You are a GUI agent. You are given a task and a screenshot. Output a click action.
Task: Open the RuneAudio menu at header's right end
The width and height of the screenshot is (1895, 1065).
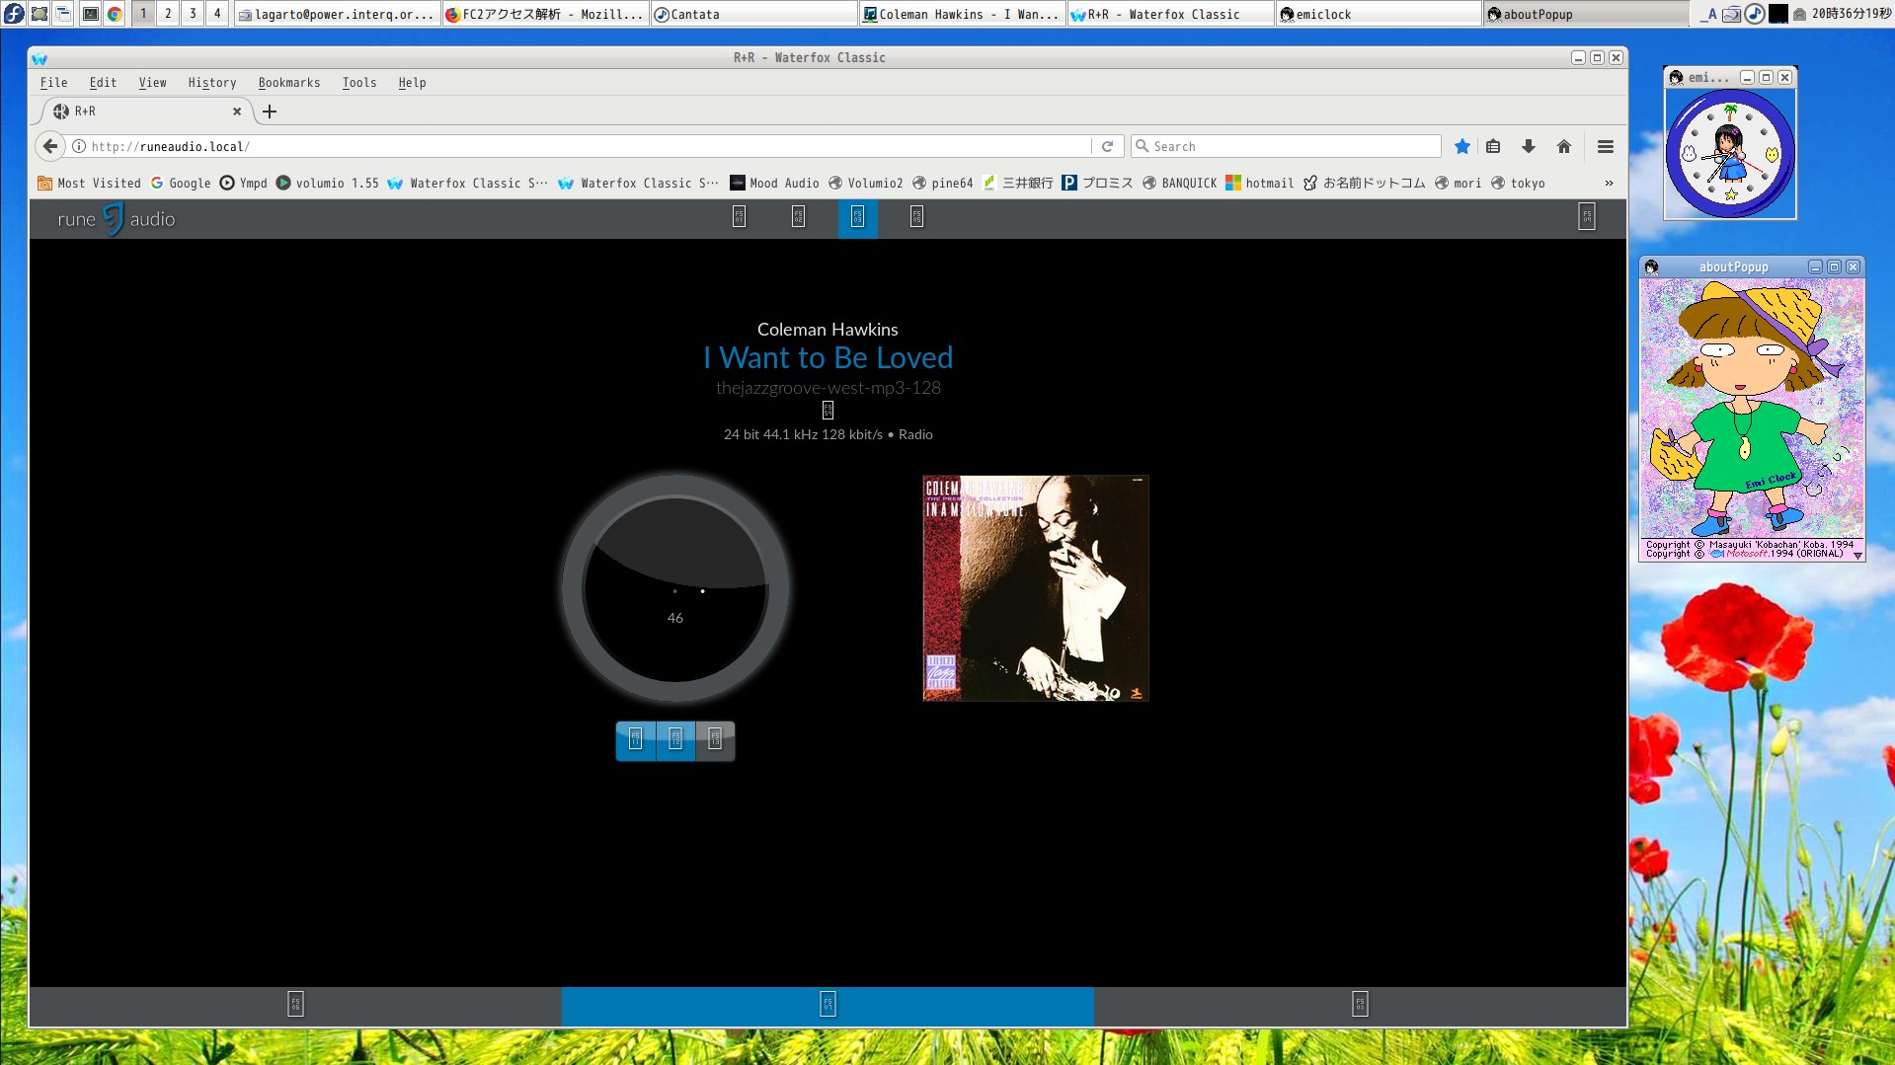(1586, 217)
